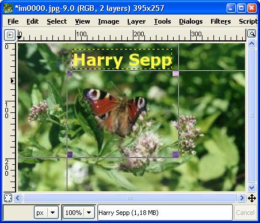260x223 pixels.
Task: Open the Filters menu
Action: click(x=220, y=21)
